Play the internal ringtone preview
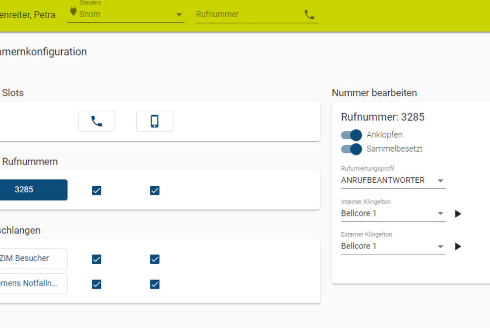Image resolution: width=490 pixels, height=328 pixels. pos(458,214)
